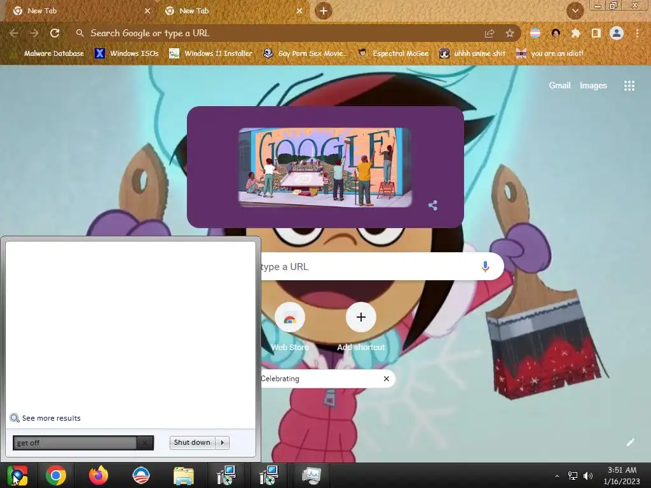Toggle the side panel icon
This screenshot has width=651, height=488.
[x=596, y=33]
